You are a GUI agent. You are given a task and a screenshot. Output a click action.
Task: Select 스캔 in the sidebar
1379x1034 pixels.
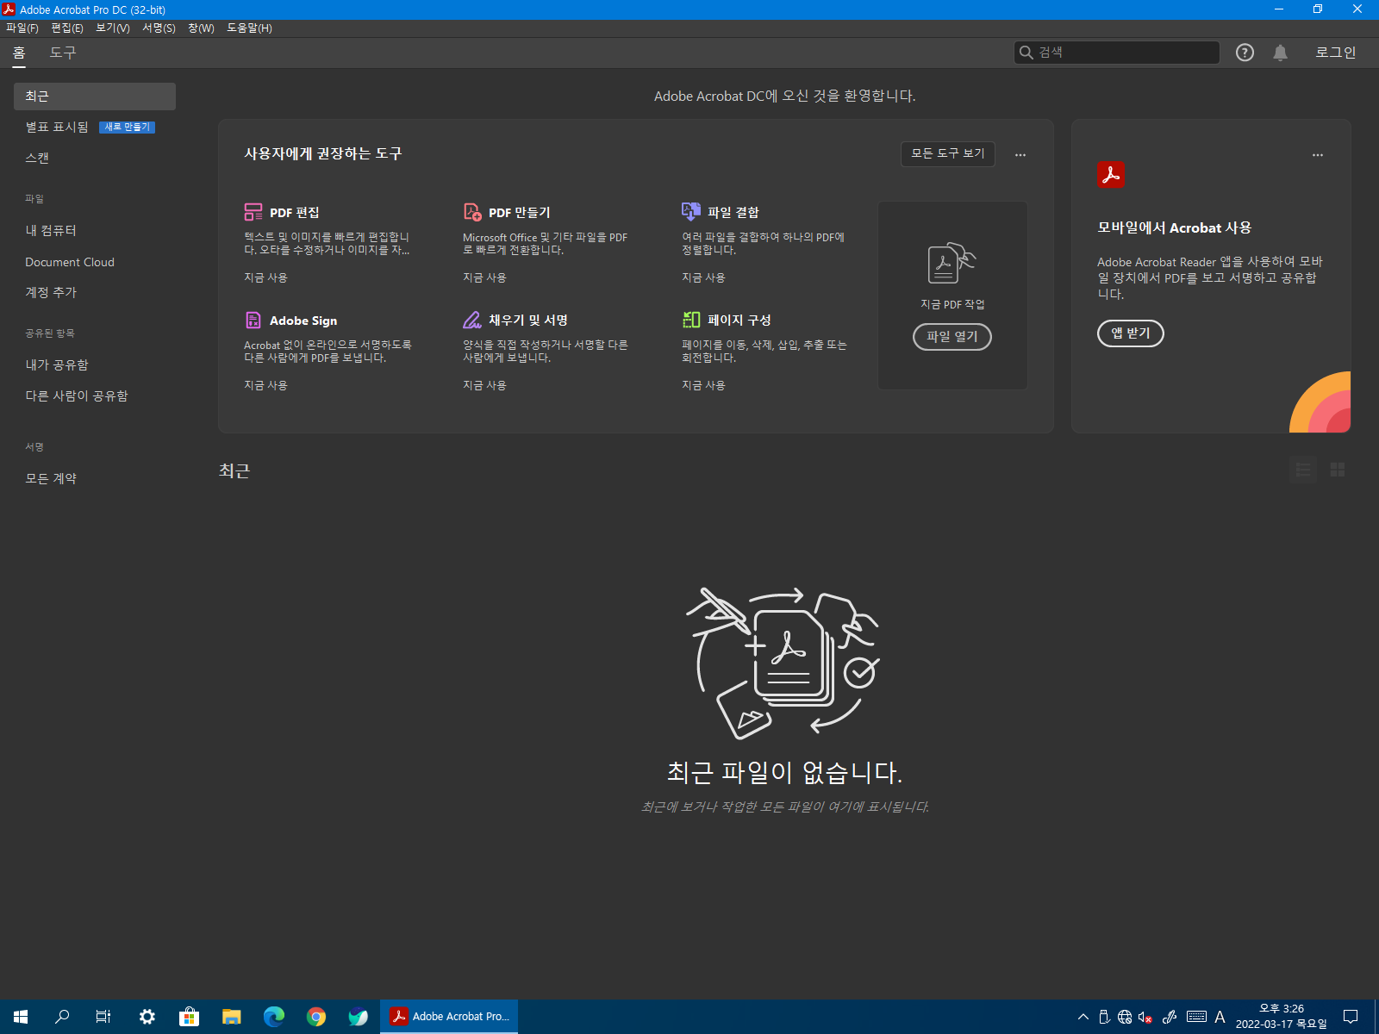click(37, 158)
